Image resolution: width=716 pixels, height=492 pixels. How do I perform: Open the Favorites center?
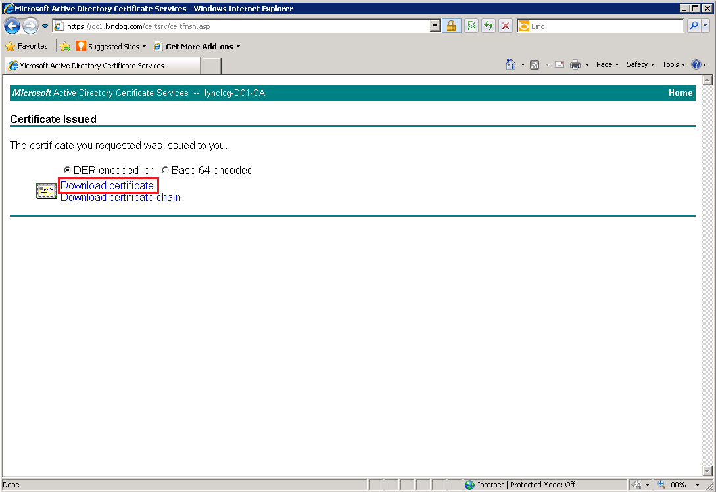point(26,46)
